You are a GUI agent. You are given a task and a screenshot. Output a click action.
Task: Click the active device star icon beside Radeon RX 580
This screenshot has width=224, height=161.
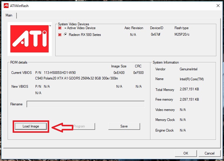pyautogui.click(x=60, y=34)
